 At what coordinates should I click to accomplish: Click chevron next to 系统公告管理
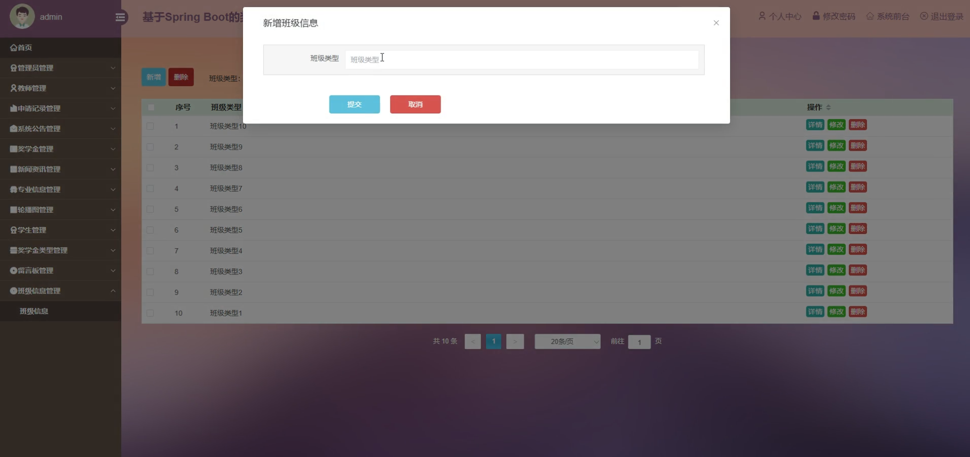113,129
